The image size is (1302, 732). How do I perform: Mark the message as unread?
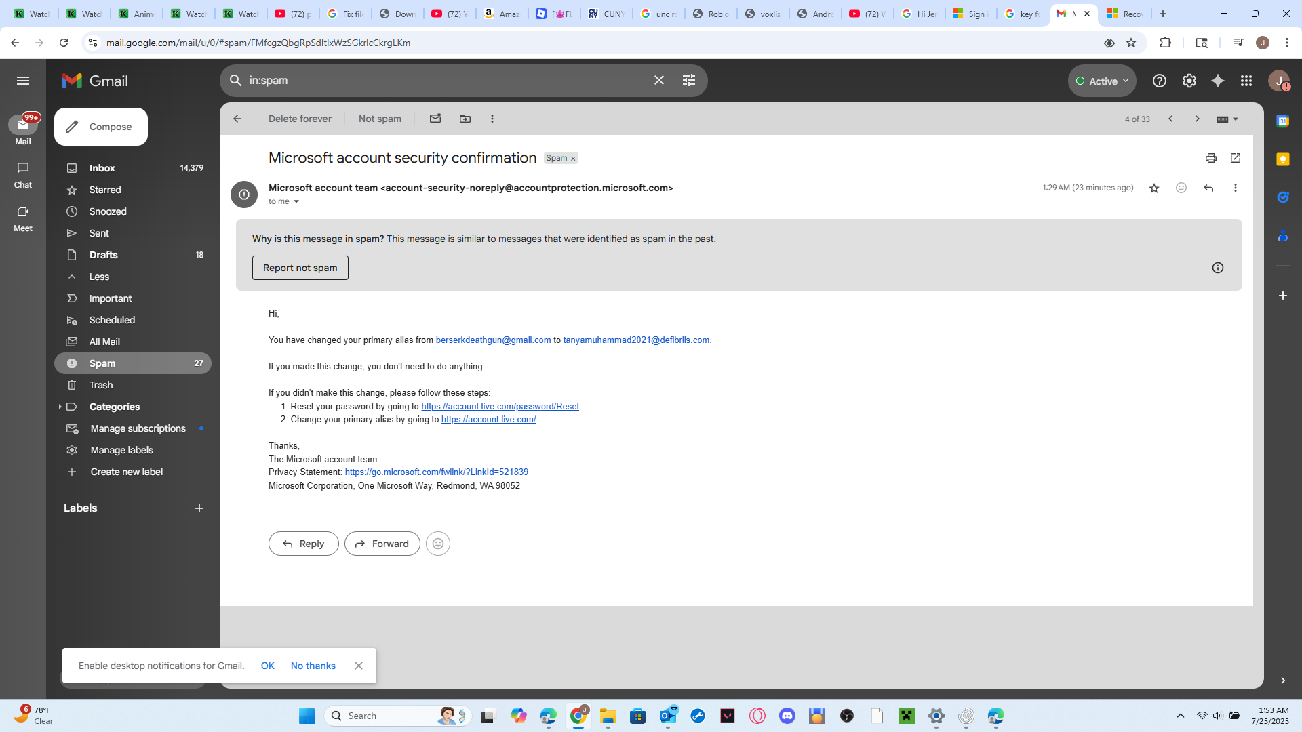pos(435,119)
